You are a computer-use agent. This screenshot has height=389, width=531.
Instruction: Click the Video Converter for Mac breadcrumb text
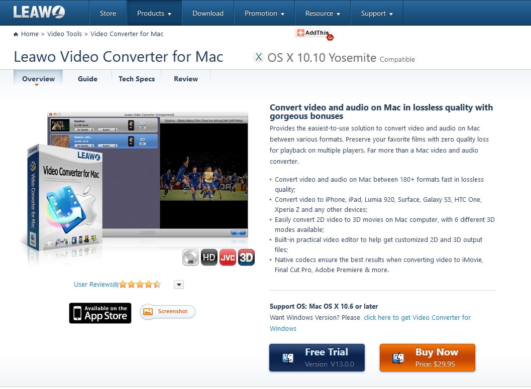click(127, 34)
